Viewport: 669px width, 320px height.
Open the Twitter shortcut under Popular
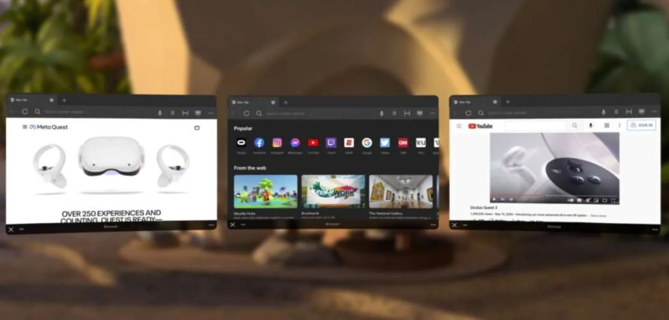point(385,143)
